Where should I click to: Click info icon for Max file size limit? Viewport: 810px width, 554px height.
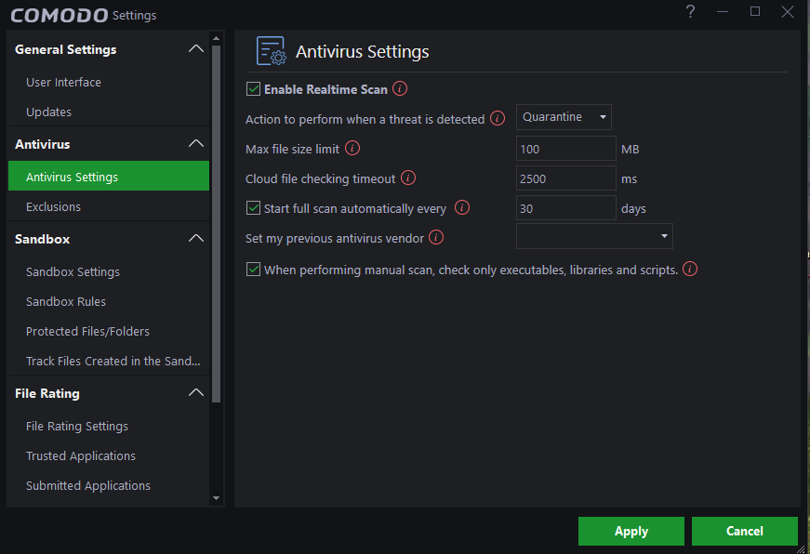[352, 149]
